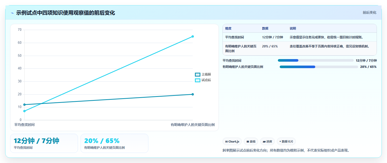The width and height of the screenshot is (387, 163).
Task: Click the 说明 column header
Action: pos(293,29)
